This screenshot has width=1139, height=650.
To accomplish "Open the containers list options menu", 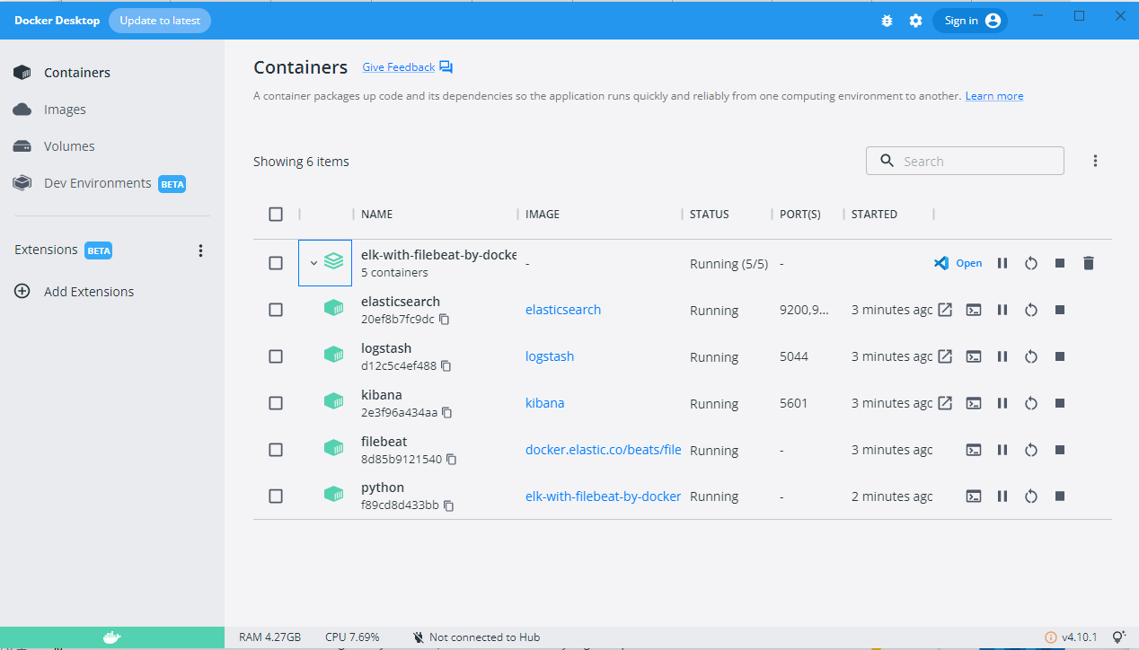I will (1095, 162).
